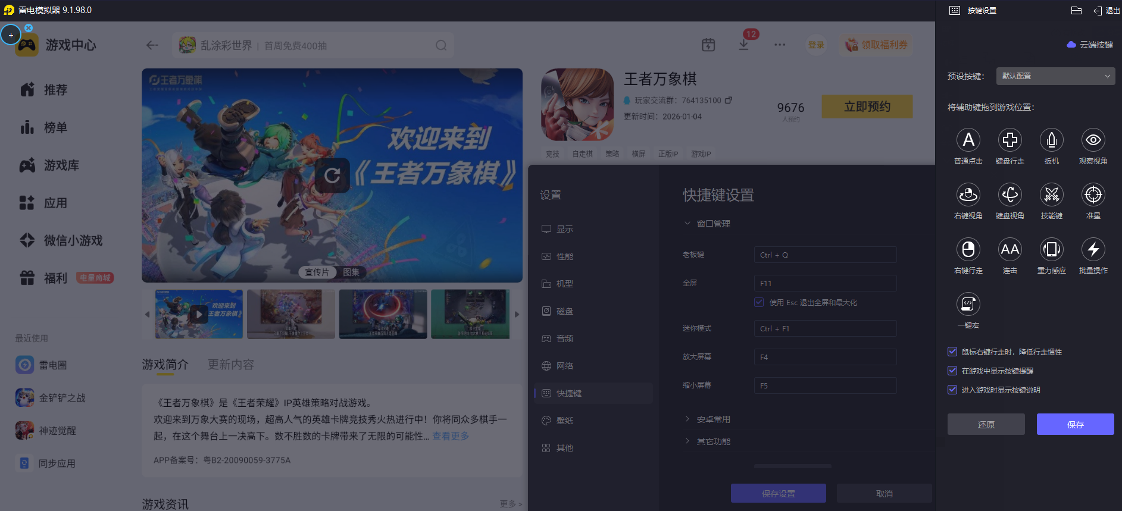The width and height of the screenshot is (1122, 511).
Task: Select the 批量操作 lightning icon
Action: click(x=1093, y=249)
